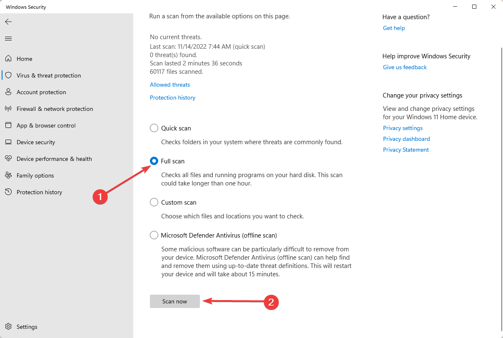
Task: Click the 'Scan lasted 2 minutes 36 seconds' text
Action: pyautogui.click(x=196, y=63)
